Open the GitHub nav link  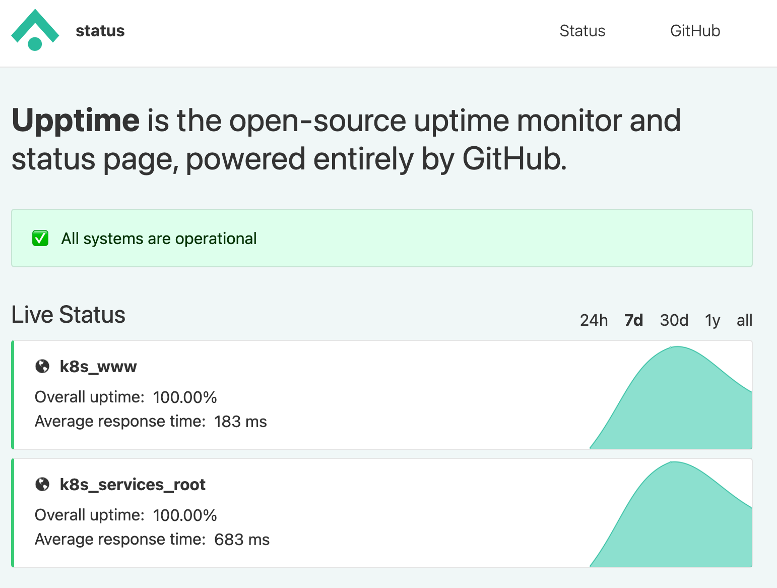695,31
